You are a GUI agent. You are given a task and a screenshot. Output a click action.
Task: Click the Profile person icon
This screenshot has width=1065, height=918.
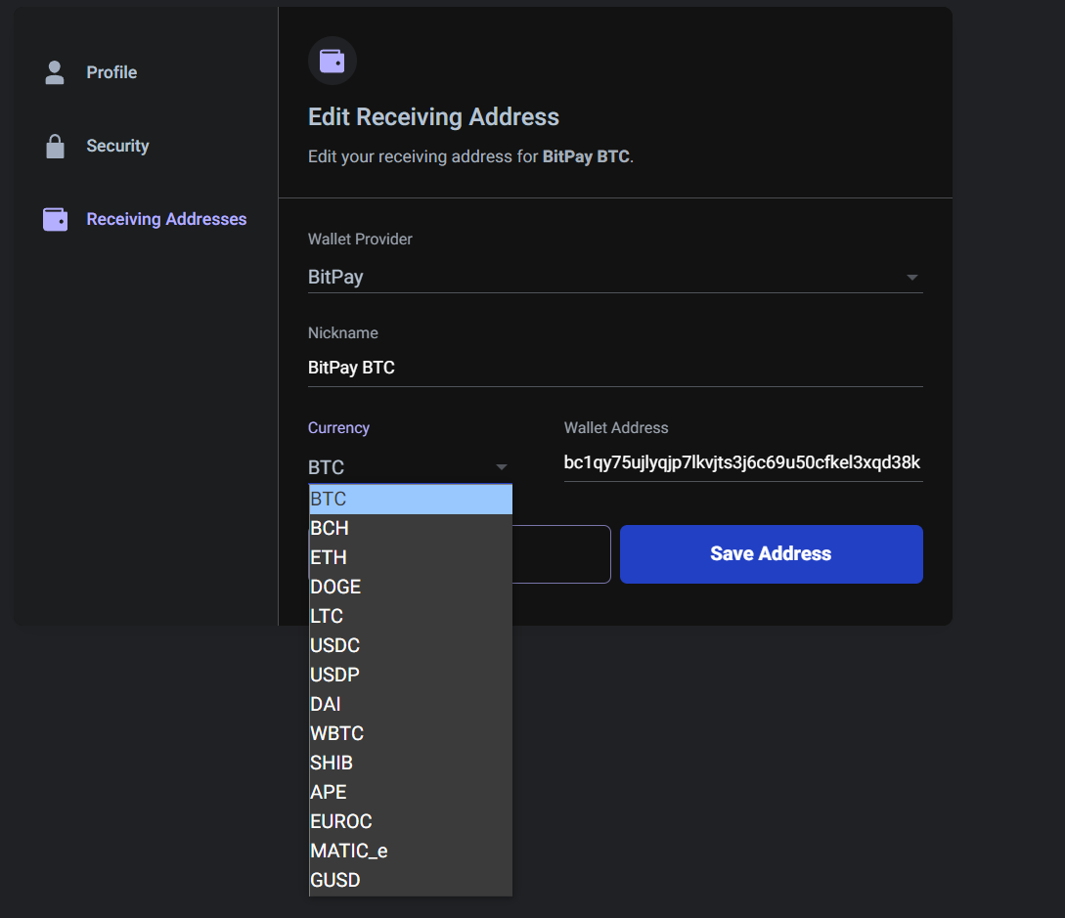tap(55, 72)
